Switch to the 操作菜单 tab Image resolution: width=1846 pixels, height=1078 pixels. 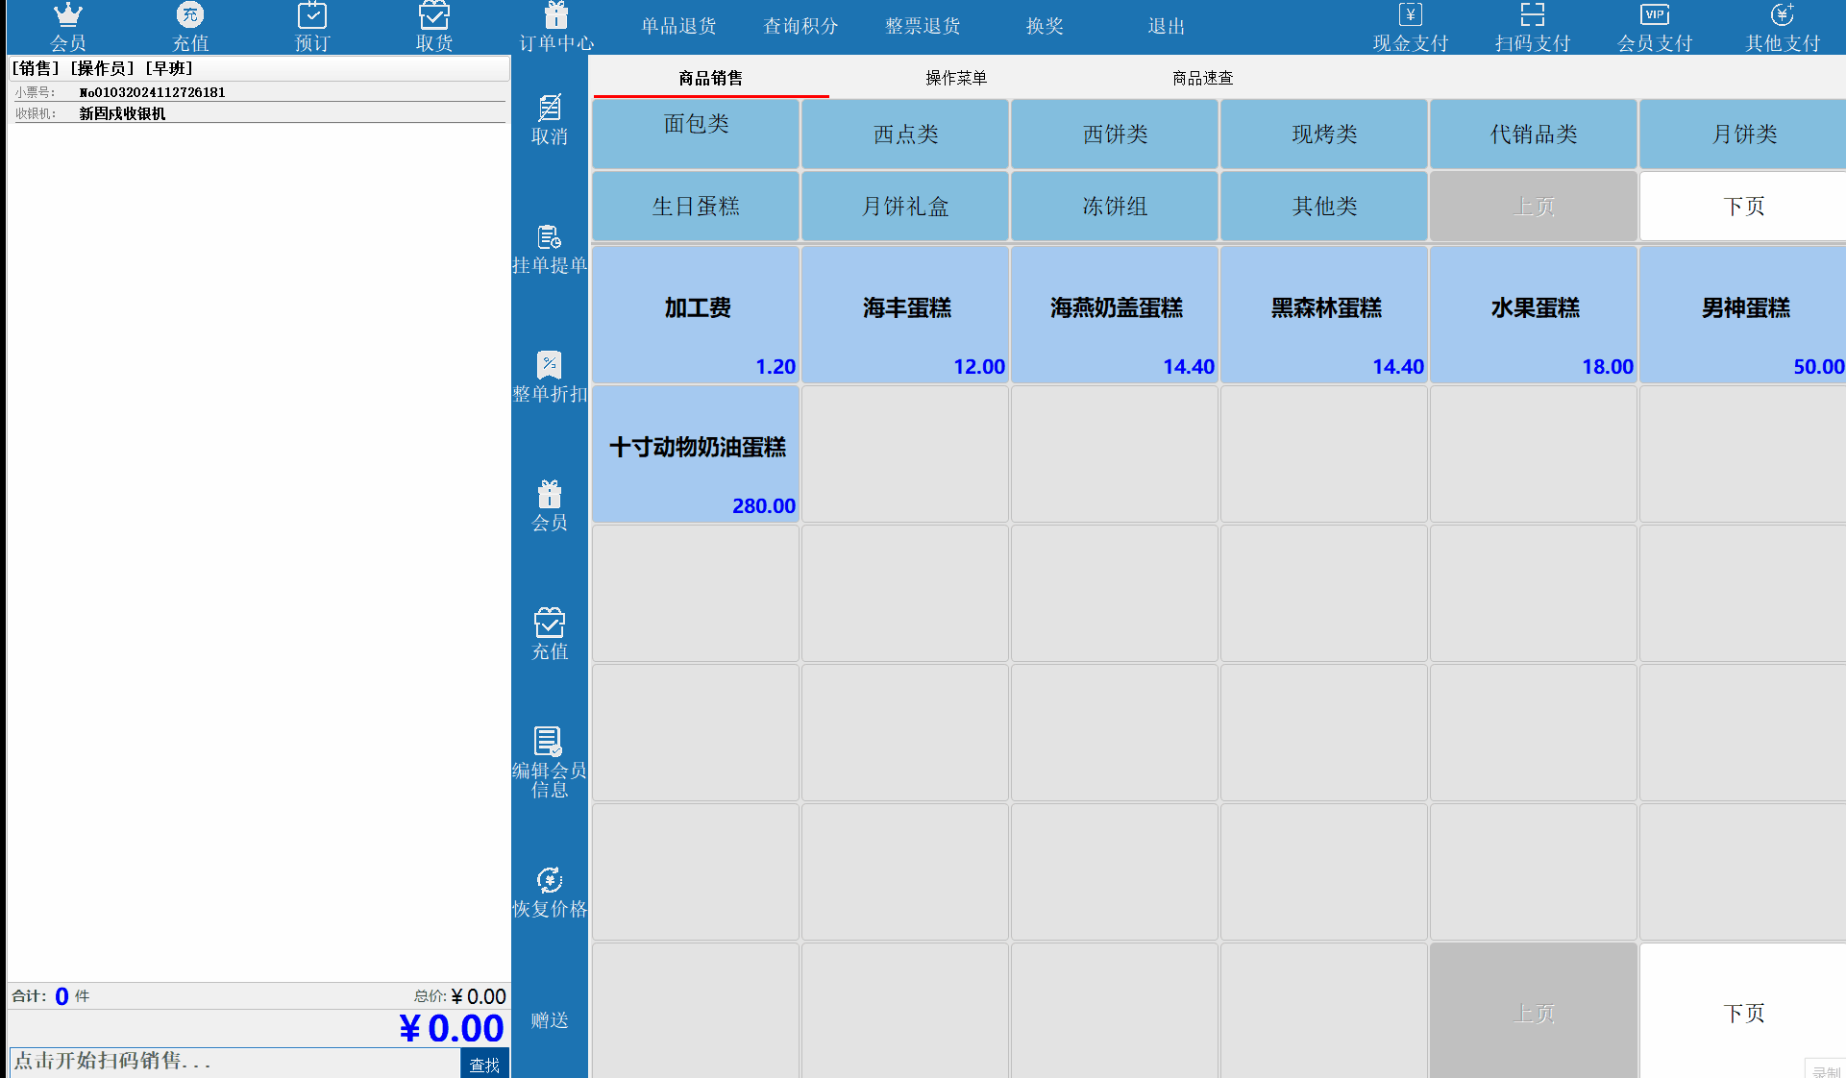pyautogui.click(x=955, y=78)
